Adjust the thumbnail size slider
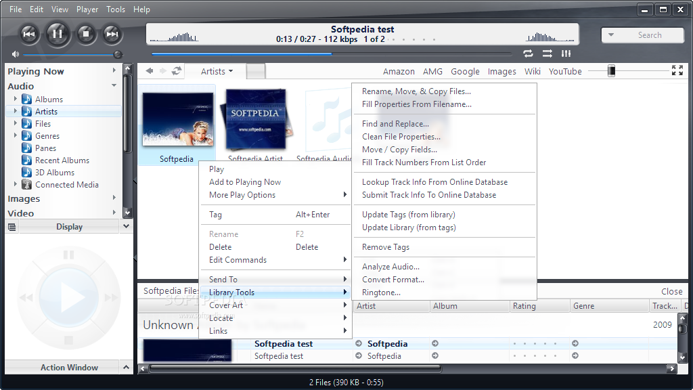This screenshot has width=693, height=390. click(x=612, y=70)
